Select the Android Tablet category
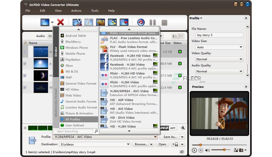Screen dimensions: 272x157 [x=79, y=36]
